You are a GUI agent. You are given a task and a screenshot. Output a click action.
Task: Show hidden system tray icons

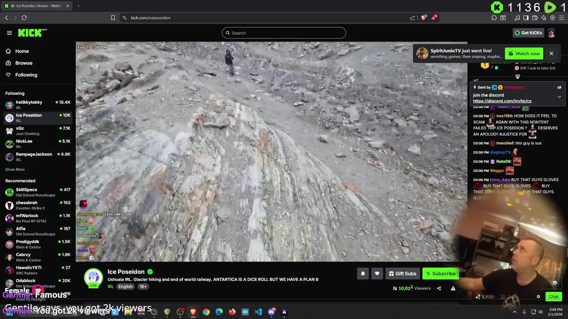pos(515,312)
